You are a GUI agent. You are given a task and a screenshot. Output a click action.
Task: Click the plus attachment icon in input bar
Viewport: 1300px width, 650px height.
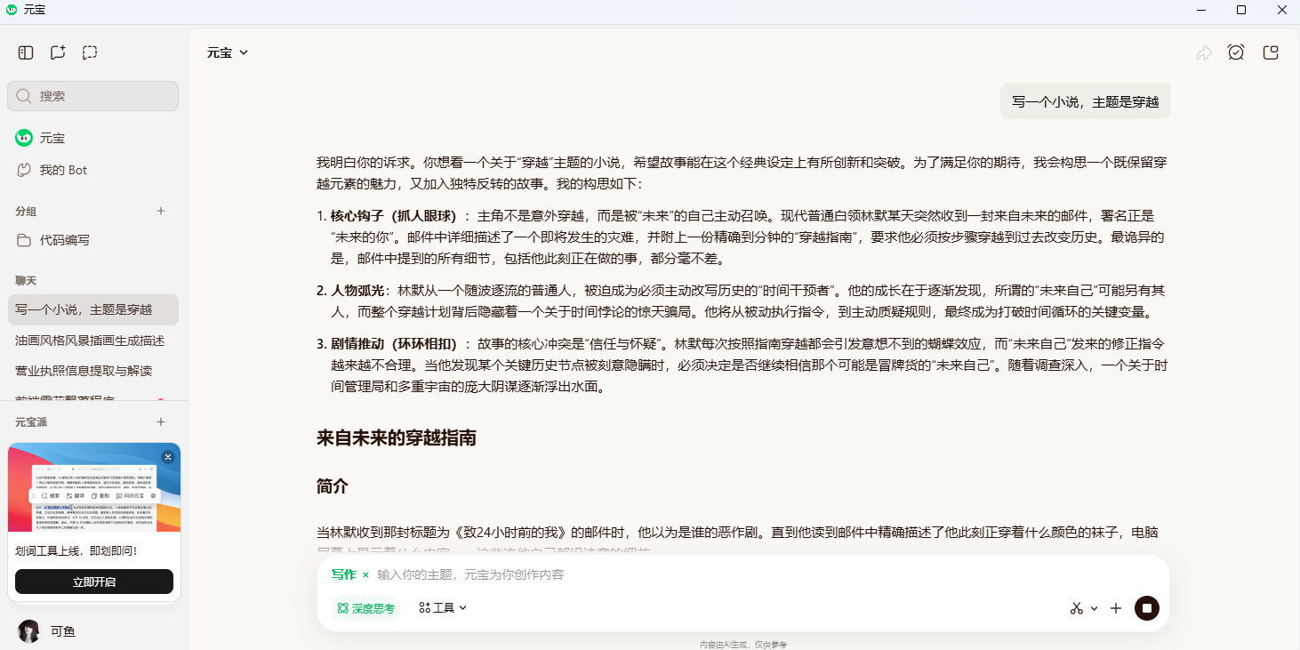[x=1116, y=608]
